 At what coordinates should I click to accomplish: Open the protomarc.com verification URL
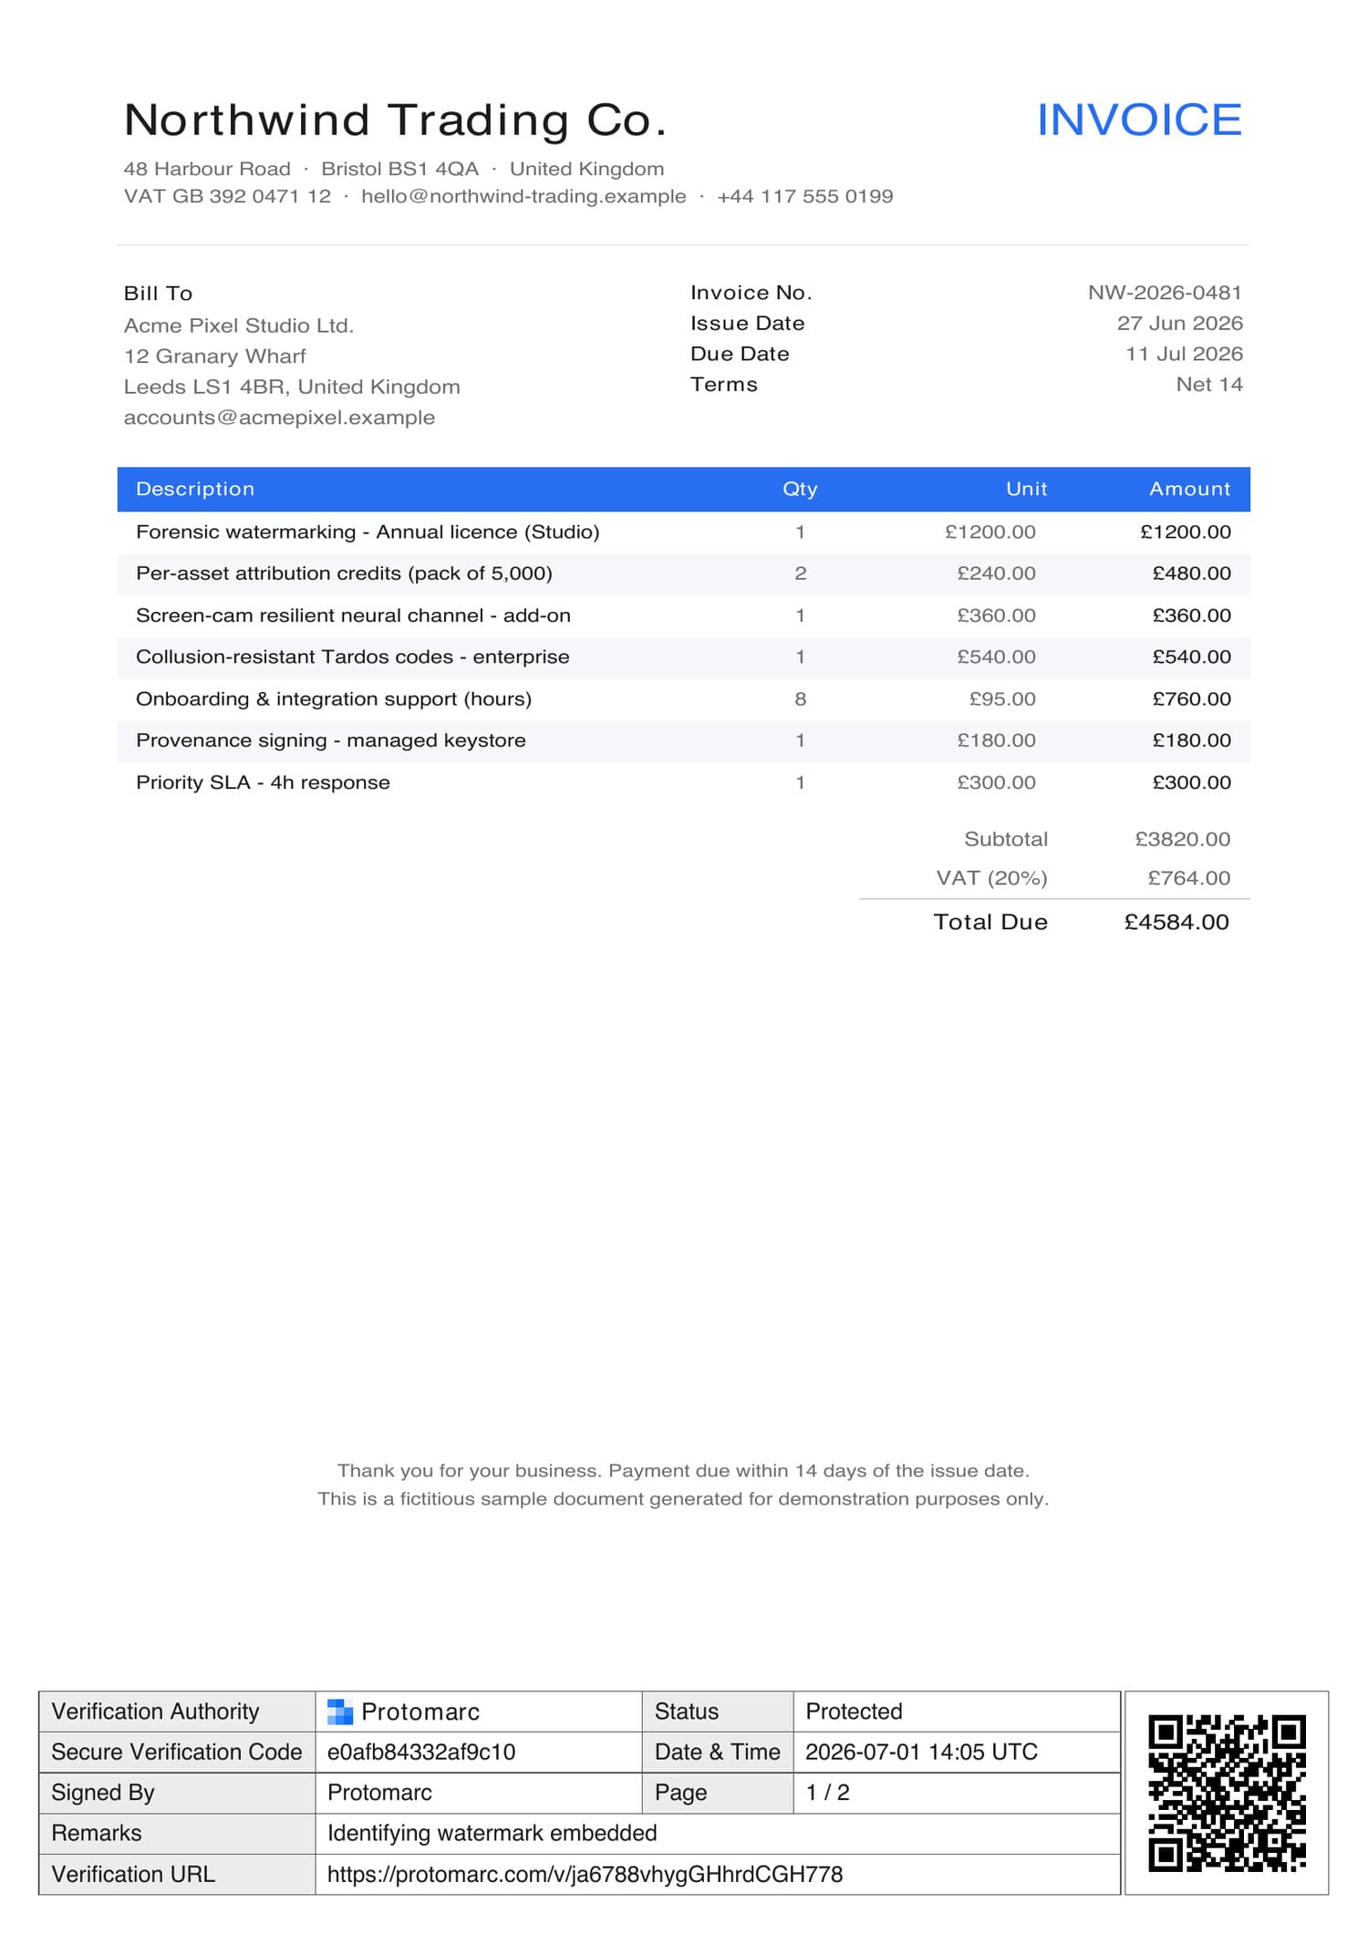tap(585, 1875)
